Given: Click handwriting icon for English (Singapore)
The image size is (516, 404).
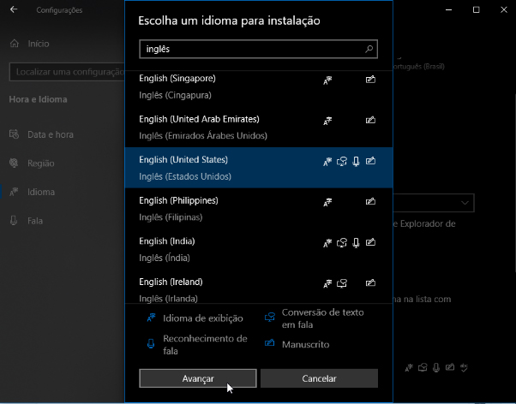Looking at the screenshot, I should pos(370,80).
